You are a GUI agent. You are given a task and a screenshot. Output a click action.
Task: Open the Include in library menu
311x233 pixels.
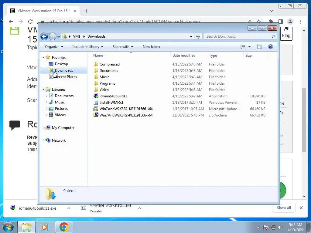88,47
